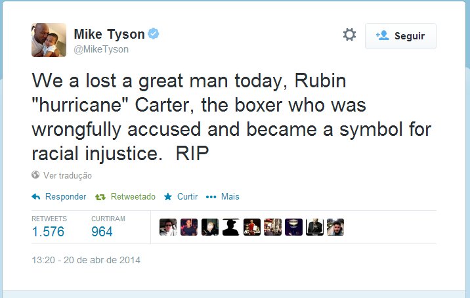Open the tweet timestamp 13:20 - 20 de abr de 2014
This screenshot has height=298, width=470.
[x=86, y=260]
